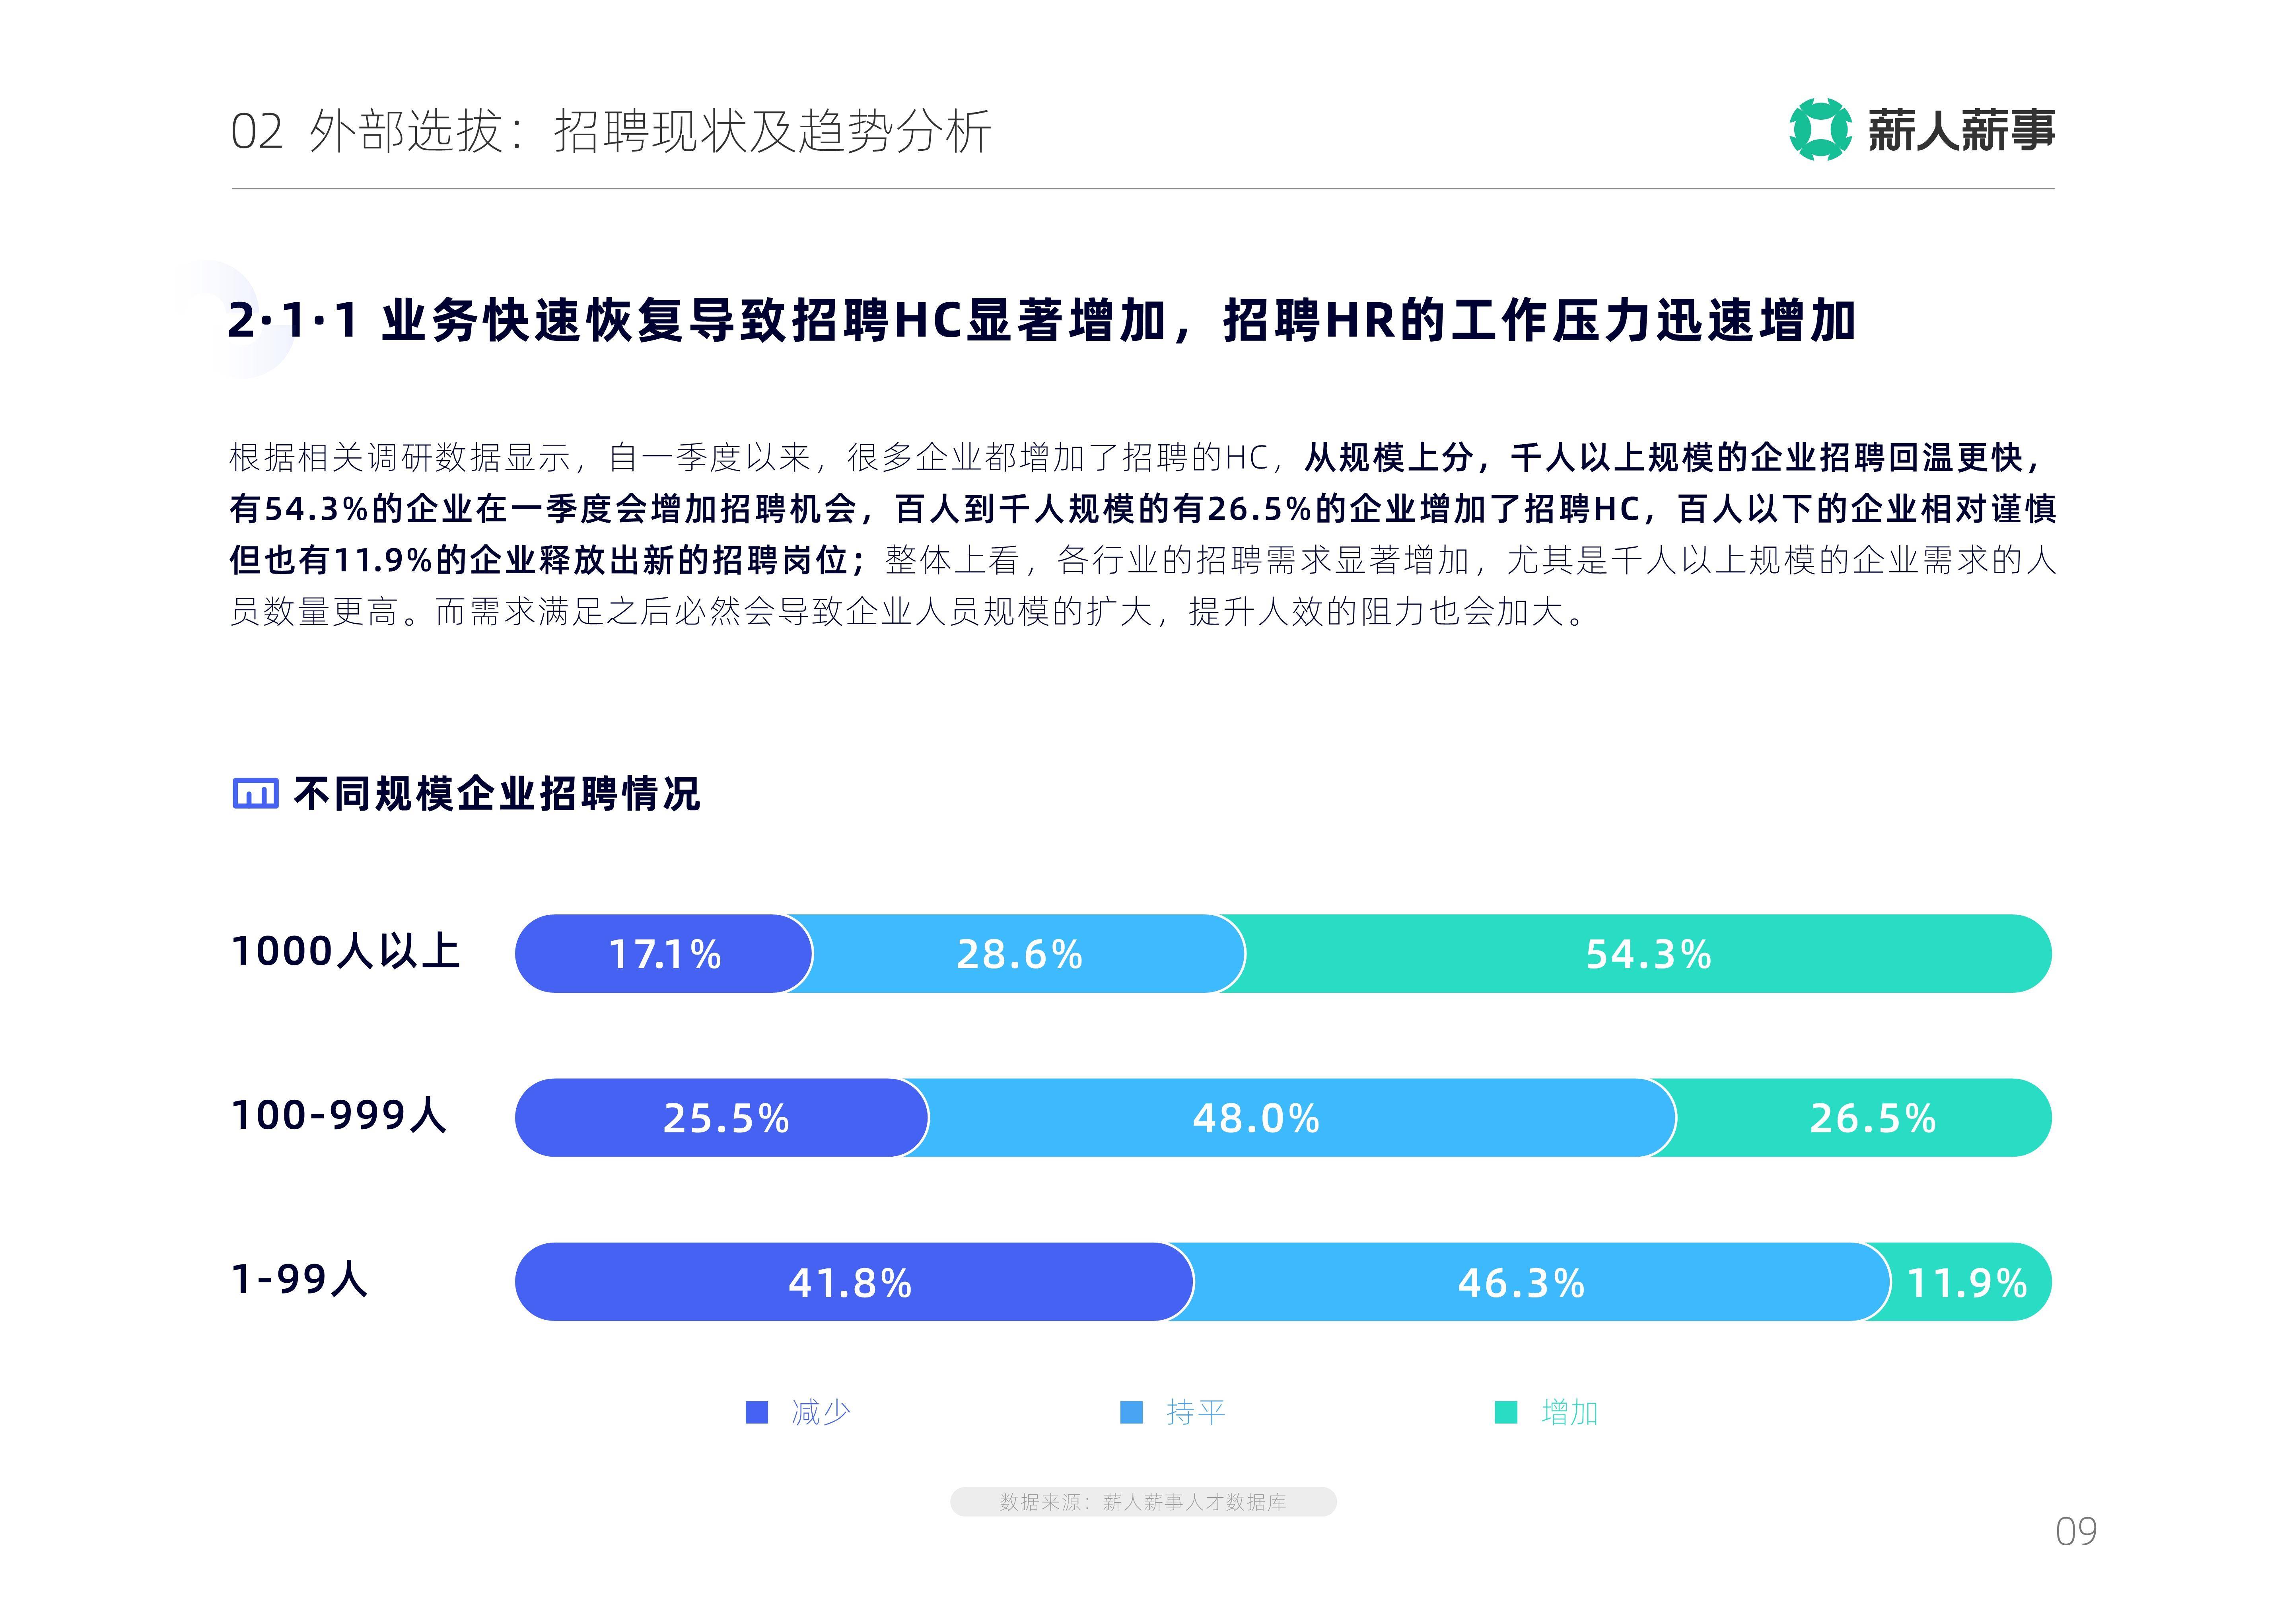Click the blue chart icon beside 不同规模企业招聘情况
The width and height of the screenshot is (2287, 1624).
pos(255,793)
